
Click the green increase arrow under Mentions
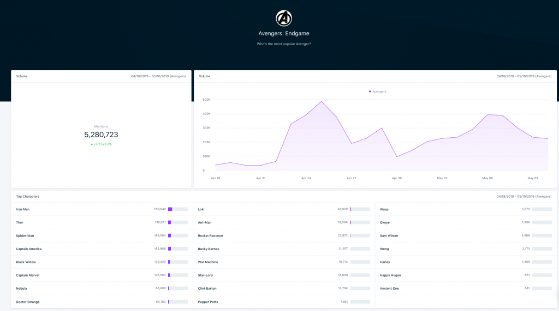[92, 144]
